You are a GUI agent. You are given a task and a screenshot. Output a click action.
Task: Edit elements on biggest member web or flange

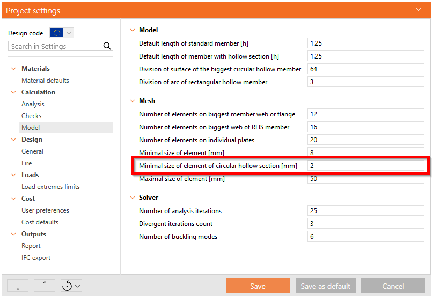(365, 114)
